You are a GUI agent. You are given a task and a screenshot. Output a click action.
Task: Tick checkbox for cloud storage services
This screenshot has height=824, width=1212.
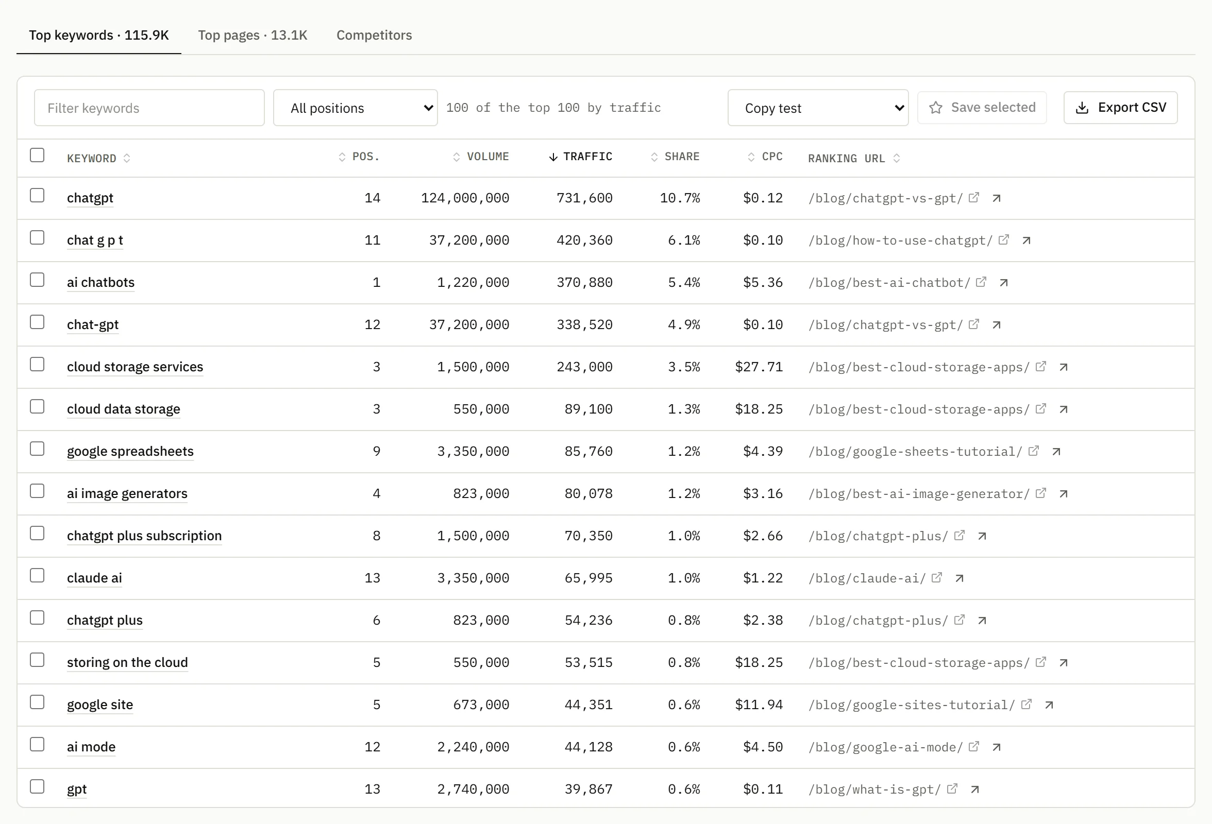[x=37, y=364]
